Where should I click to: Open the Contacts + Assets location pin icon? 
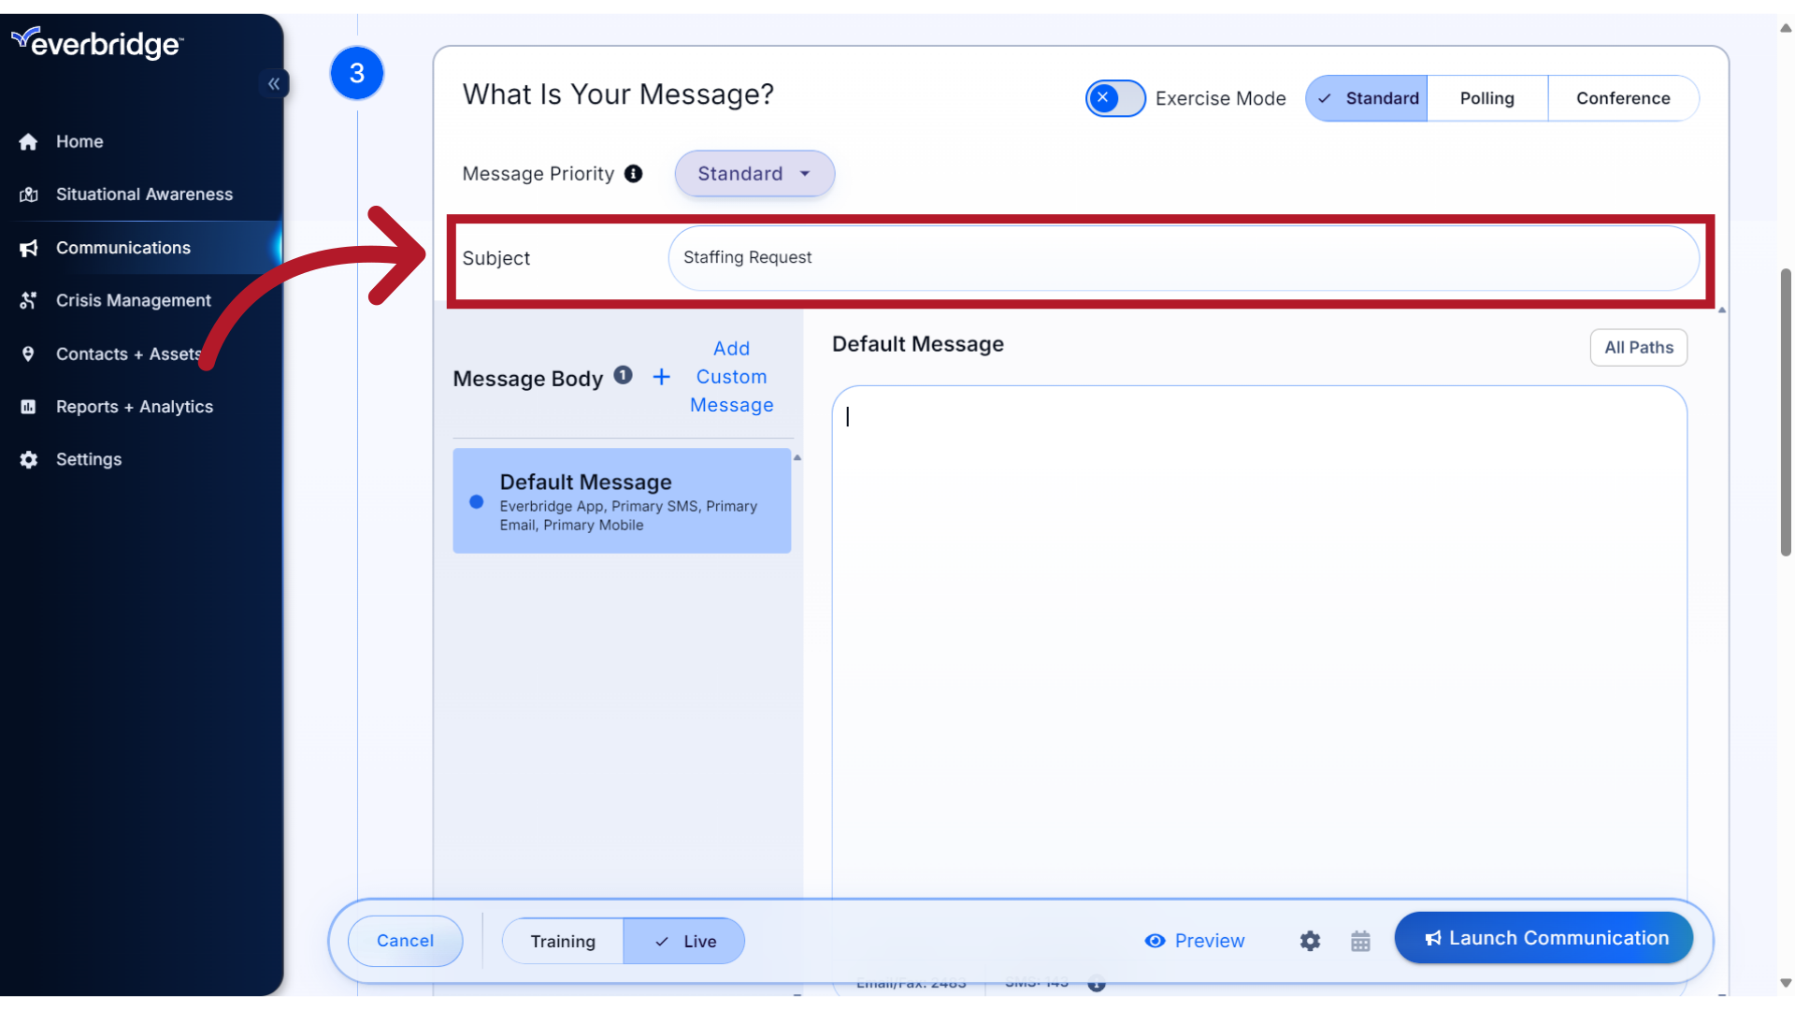pos(28,353)
